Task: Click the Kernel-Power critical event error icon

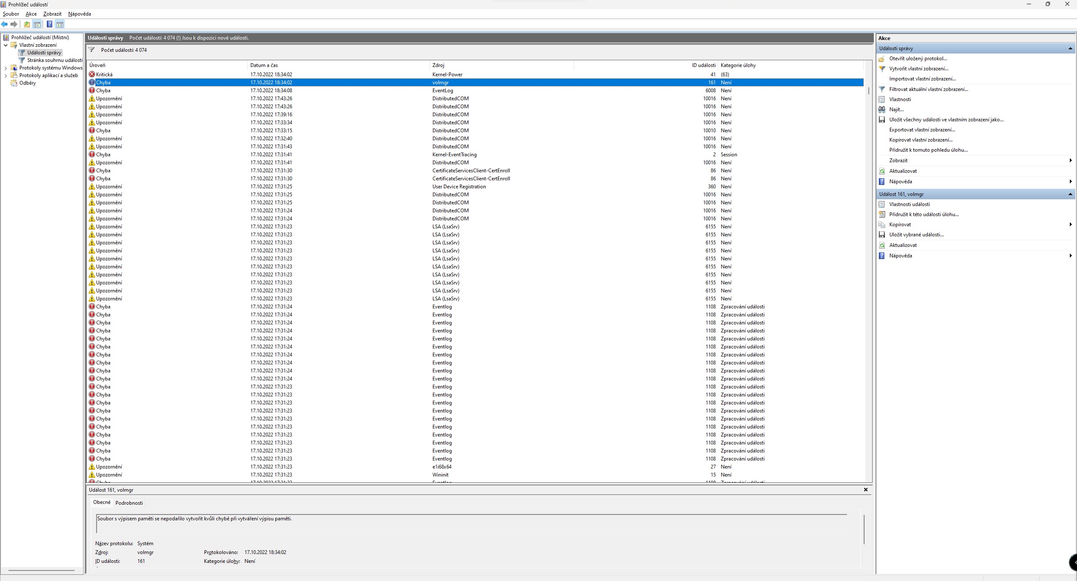Action: click(92, 75)
